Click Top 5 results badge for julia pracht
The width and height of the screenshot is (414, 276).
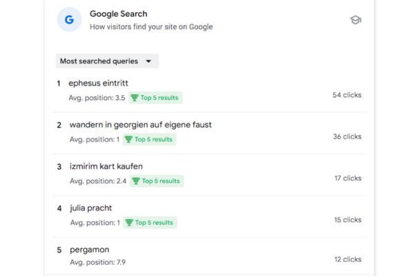pyautogui.click(x=150, y=222)
